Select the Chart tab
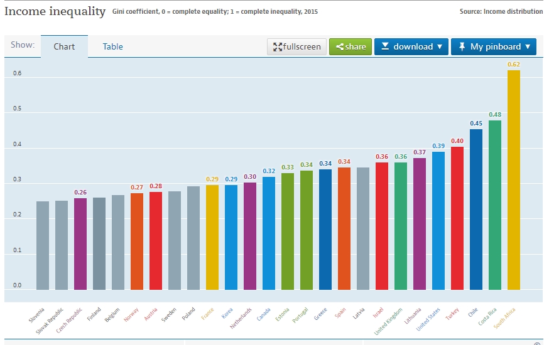549x345 pixels. 64,46
